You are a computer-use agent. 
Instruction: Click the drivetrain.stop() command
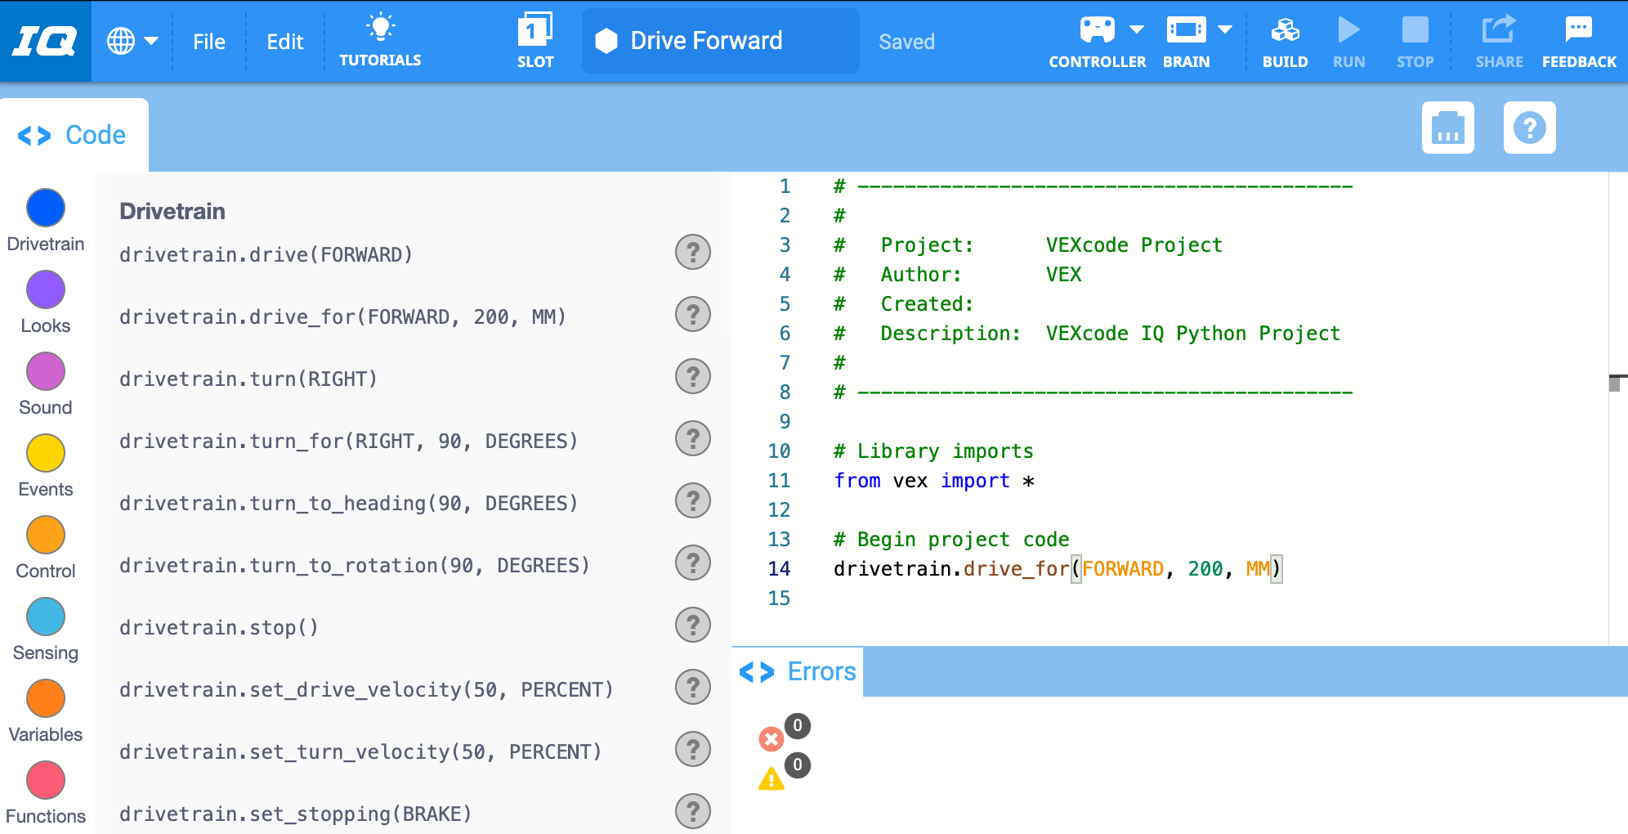point(218,627)
